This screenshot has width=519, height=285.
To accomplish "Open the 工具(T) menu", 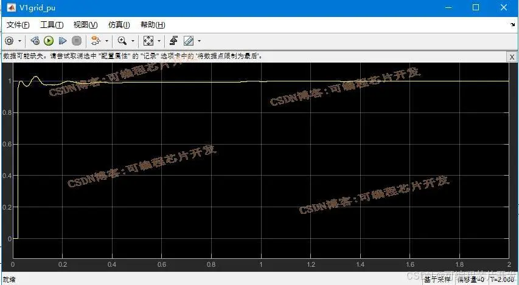I will pos(52,25).
